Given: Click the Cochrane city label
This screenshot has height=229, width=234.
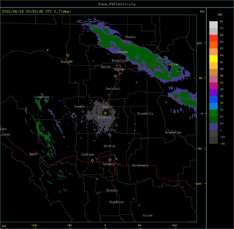Looking at the screenshot, I should [x=87, y=154].
